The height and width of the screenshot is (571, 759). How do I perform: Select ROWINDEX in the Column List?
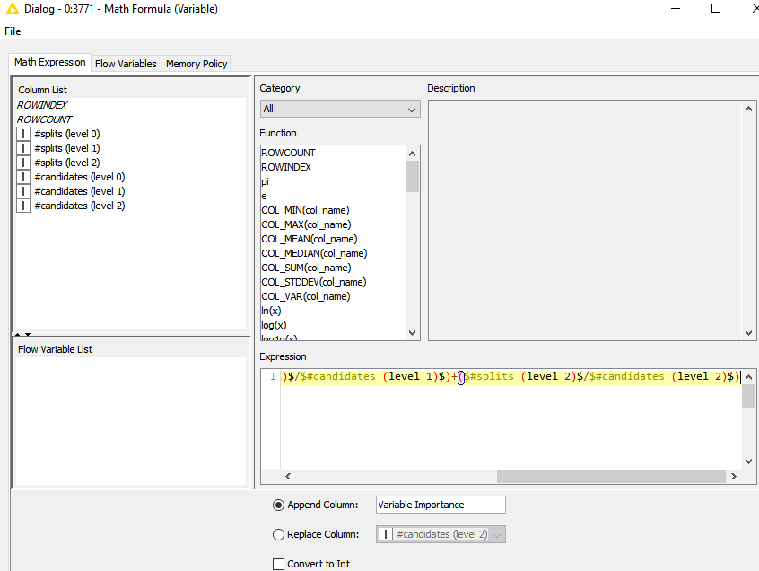pyautogui.click(x=42, y=105)
